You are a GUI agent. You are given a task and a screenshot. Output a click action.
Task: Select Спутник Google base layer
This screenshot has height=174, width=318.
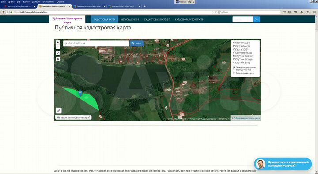pyautogui.click(x=242, y=59)
